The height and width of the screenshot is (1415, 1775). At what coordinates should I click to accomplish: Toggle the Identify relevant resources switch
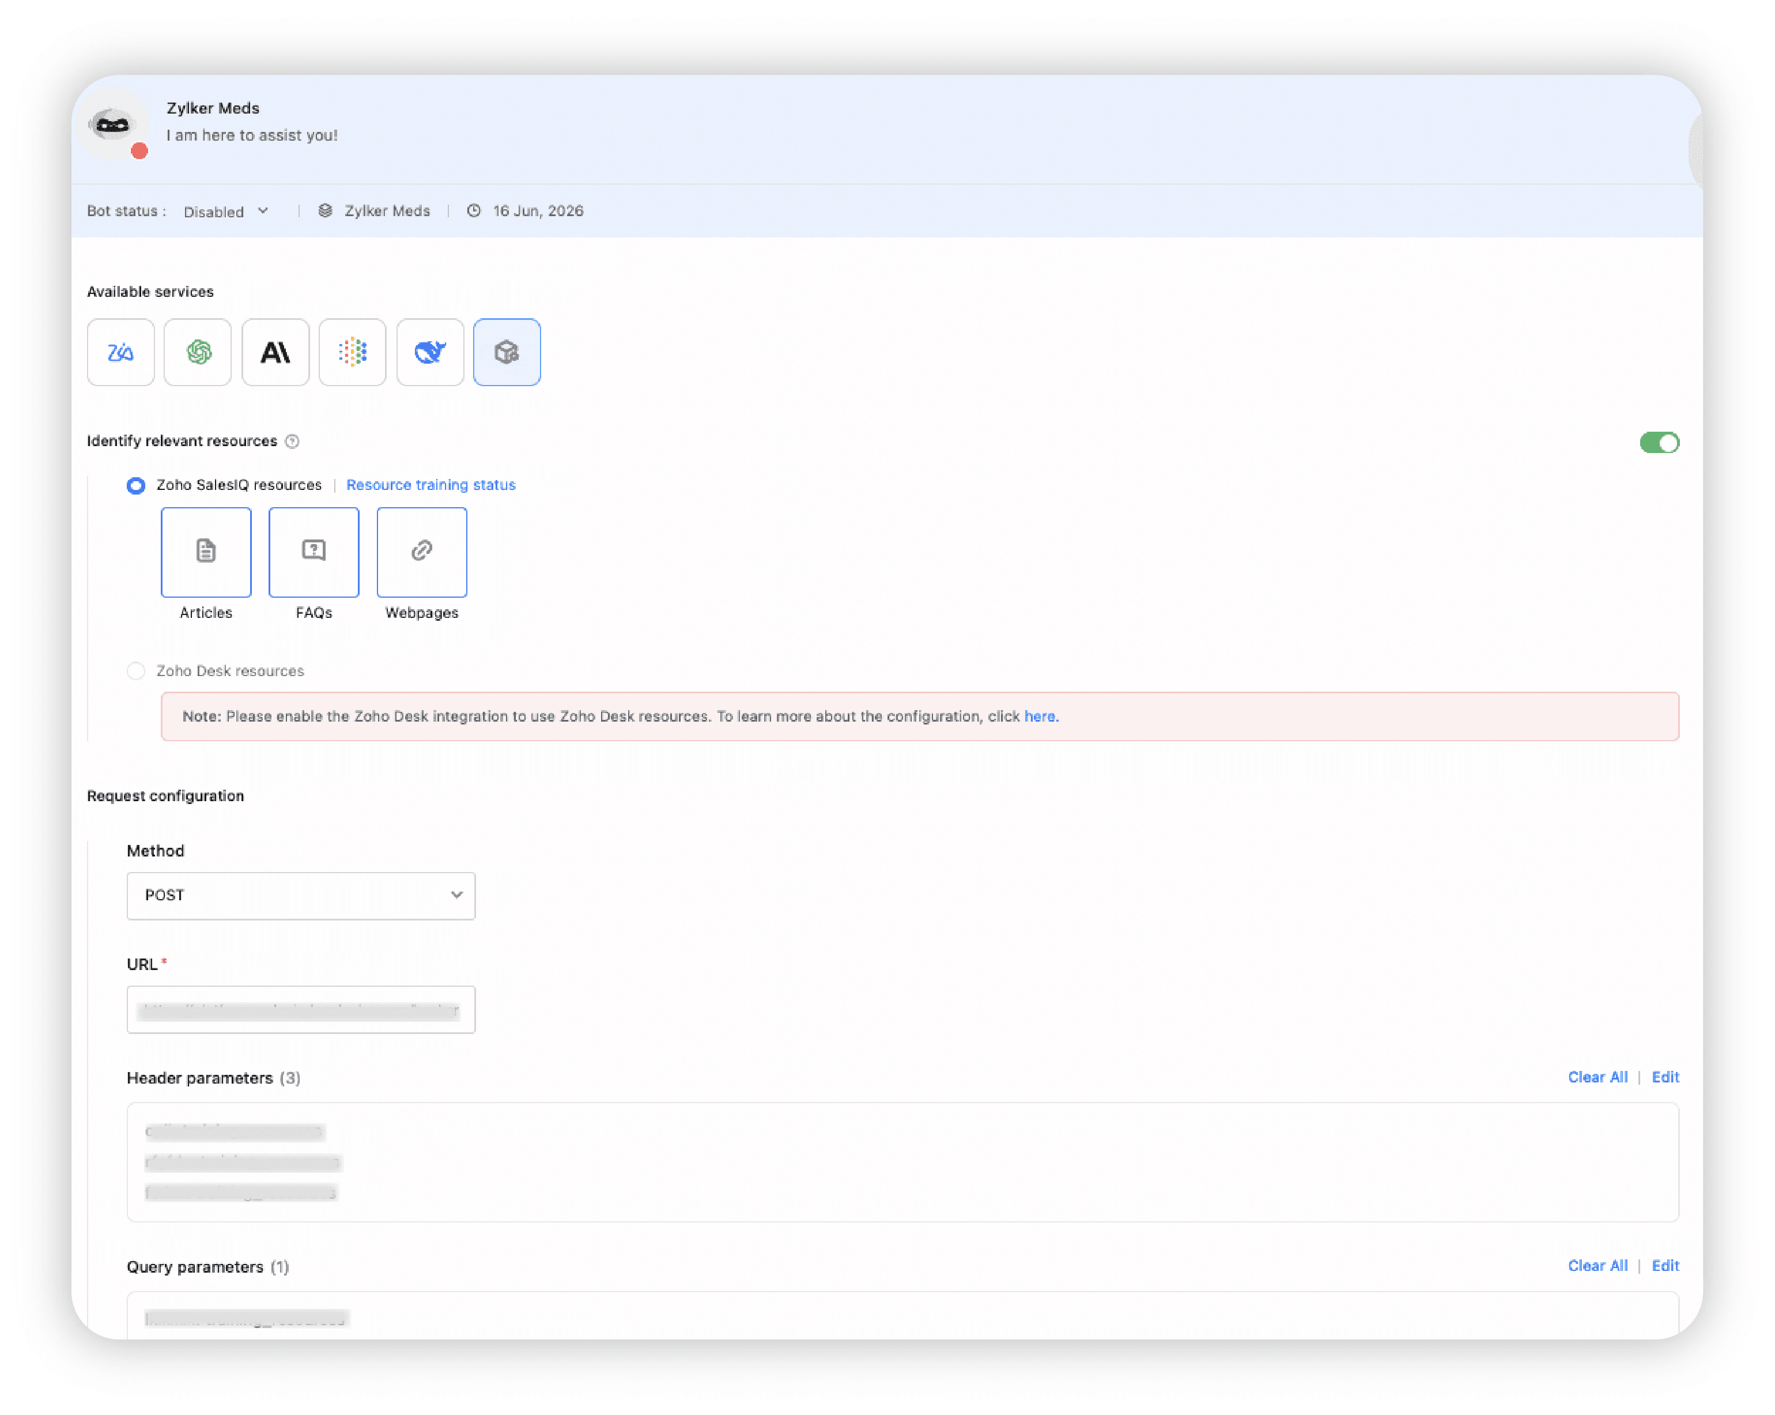(x=1659, y=443)
